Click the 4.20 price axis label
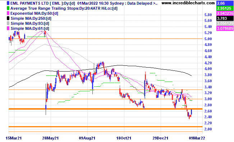The height and width of the screenshot is (142, 234). pos(208,63)
